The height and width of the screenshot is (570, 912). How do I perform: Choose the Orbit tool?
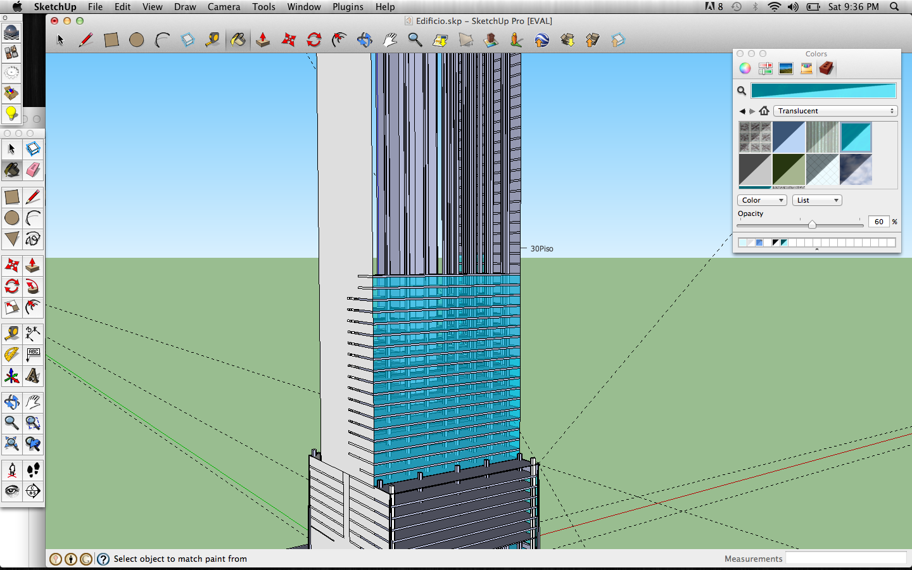(x=11, y=402)
